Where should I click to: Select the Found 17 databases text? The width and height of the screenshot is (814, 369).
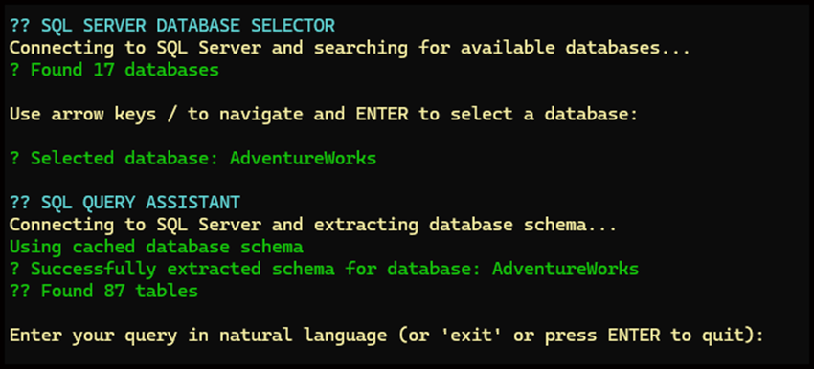coord(124,70)
